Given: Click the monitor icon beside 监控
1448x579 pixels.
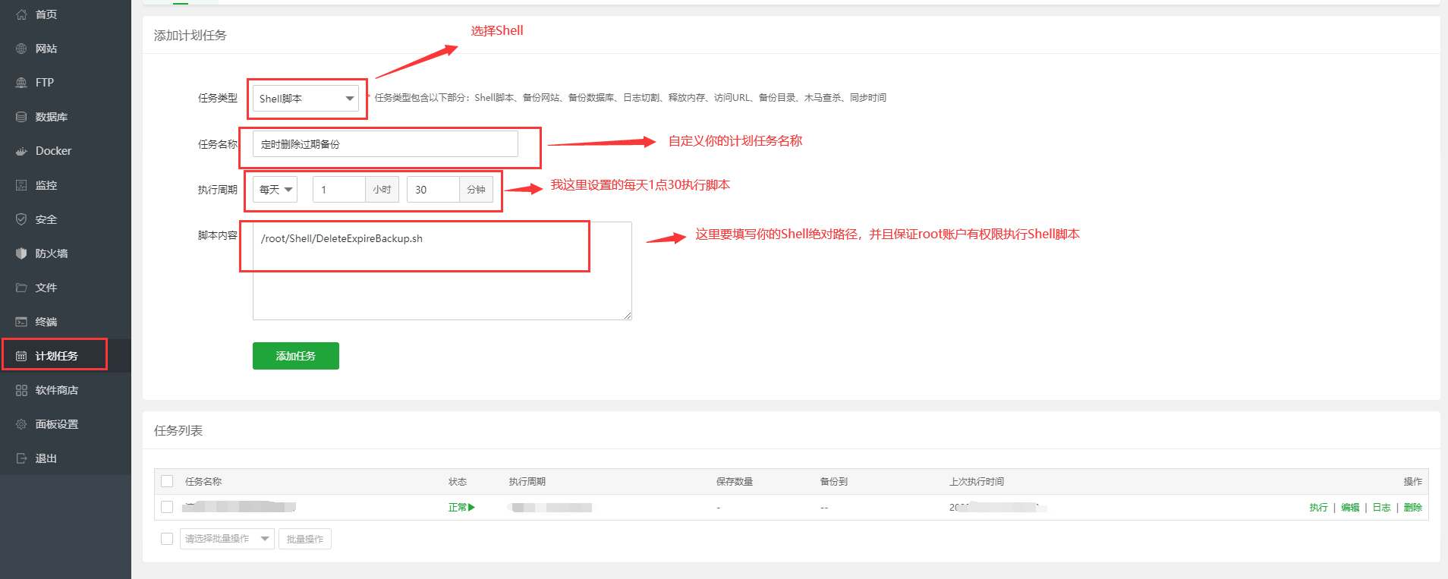Looking at the screenshot, I should pyautogui.click(x=21, y=185).
